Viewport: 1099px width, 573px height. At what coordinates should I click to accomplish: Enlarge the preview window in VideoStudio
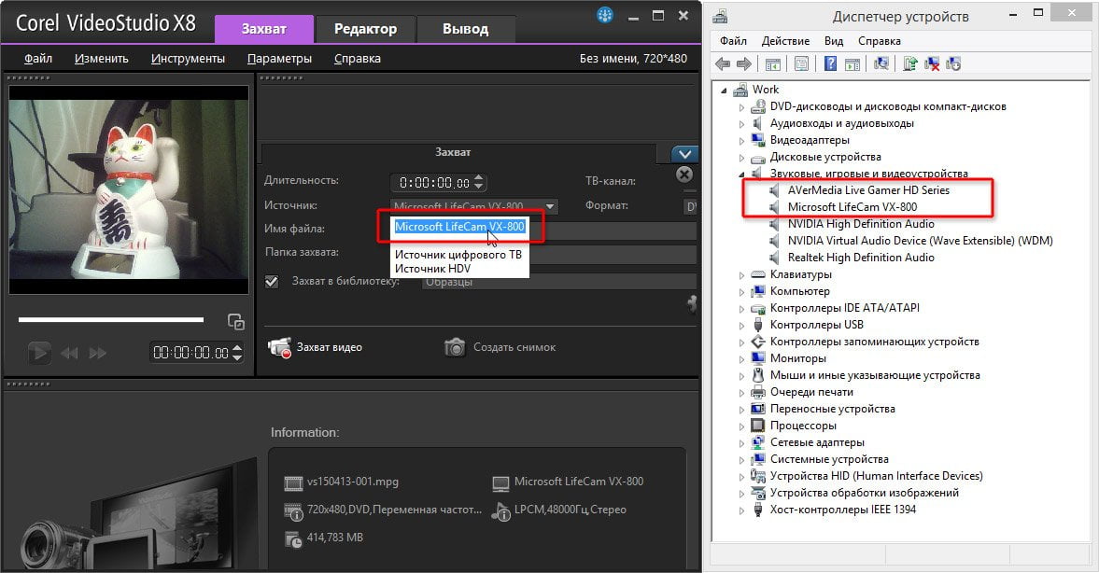click(236, 322)
